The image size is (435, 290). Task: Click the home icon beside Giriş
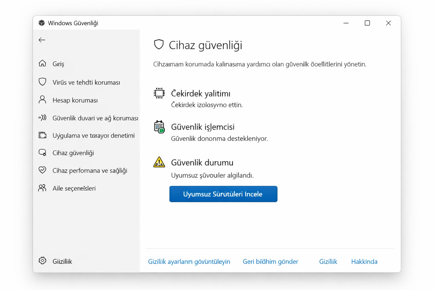pyautogui.click(x=42, y=63)
